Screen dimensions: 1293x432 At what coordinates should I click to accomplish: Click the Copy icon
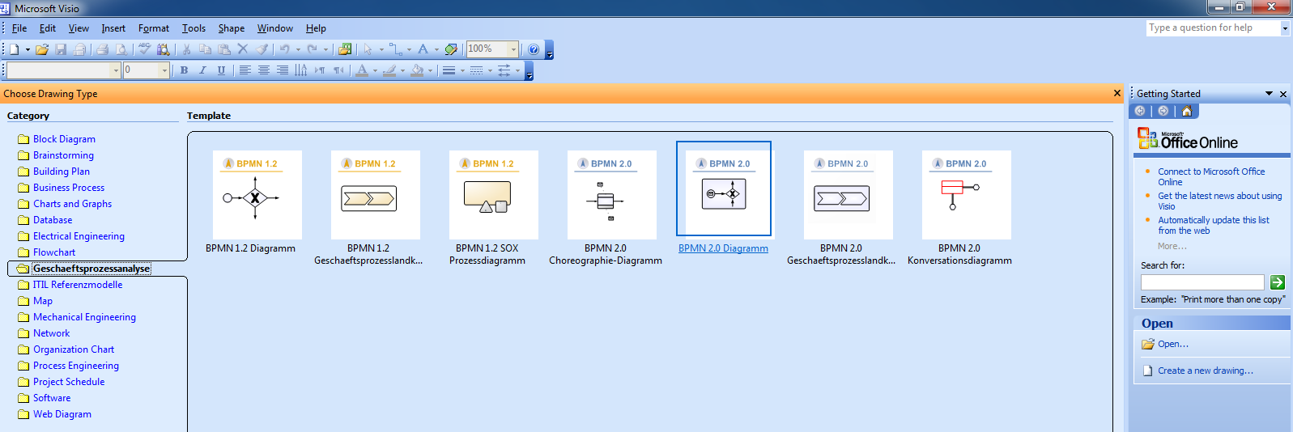pos(205,49)
